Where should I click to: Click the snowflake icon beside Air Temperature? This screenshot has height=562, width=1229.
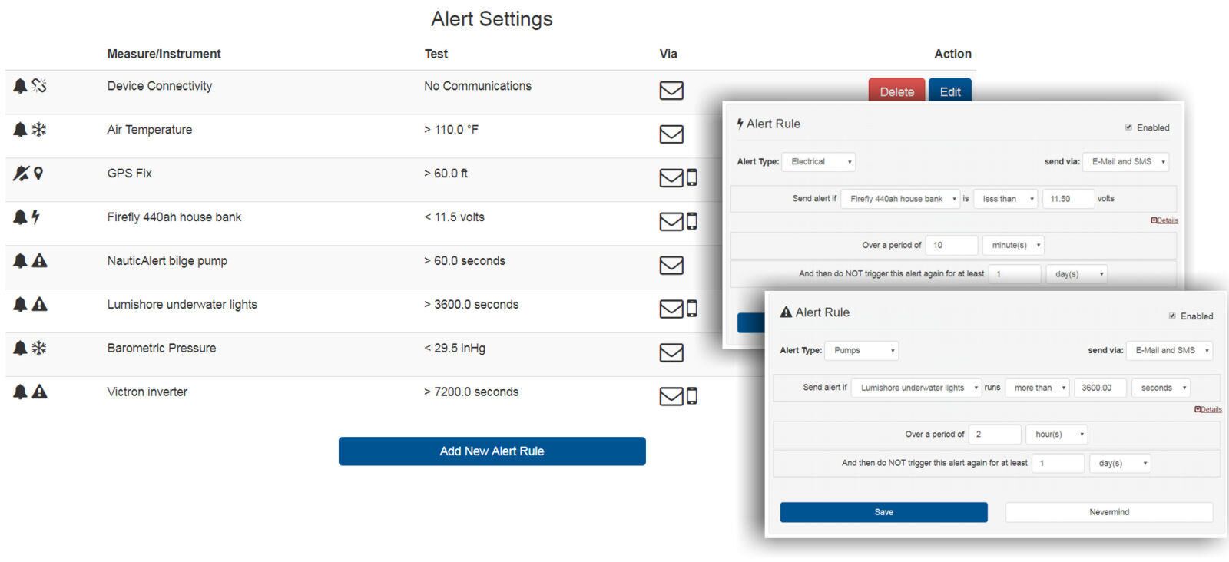pyautogui.click(x=39, y=130)
